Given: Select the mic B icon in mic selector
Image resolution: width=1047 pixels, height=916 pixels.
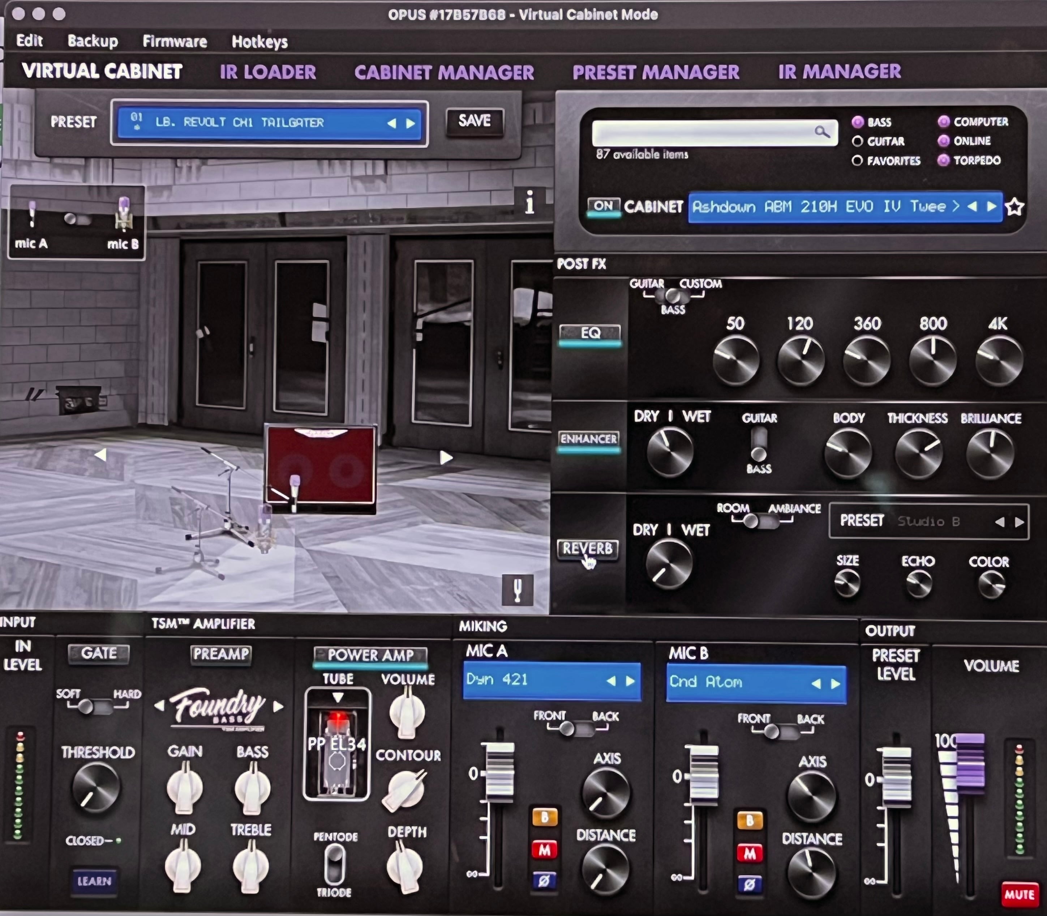Looking at the screenshot, I should tap(123, 214).
